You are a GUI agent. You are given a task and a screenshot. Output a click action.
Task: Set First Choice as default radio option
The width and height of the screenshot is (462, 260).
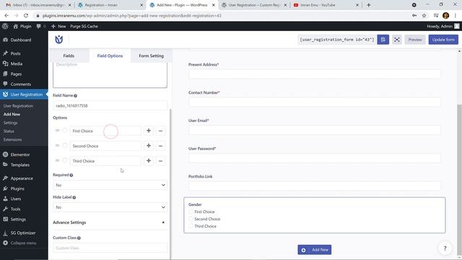65,130
